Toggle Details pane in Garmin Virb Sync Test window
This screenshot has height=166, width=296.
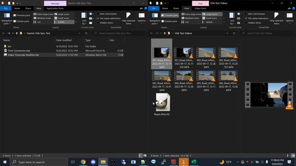pos(21,21)
